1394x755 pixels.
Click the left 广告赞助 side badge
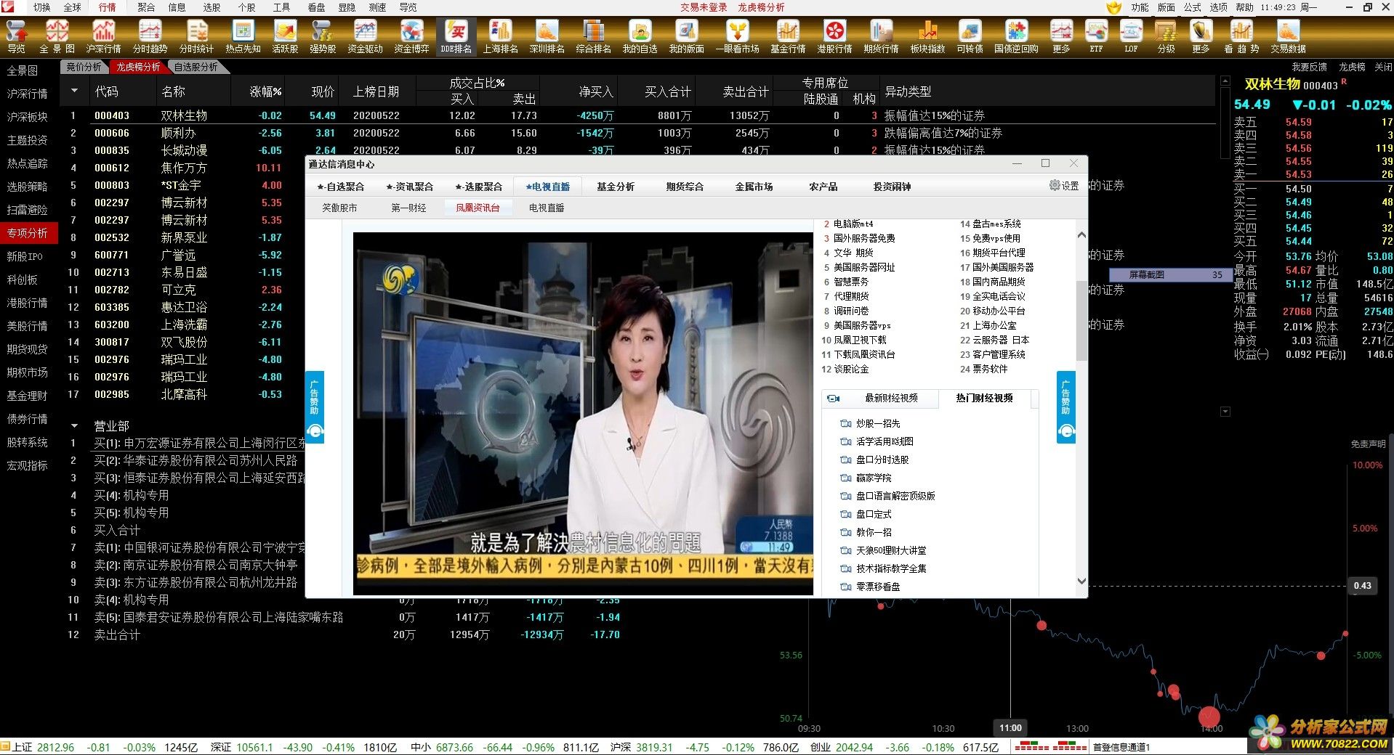coord(315,407)
